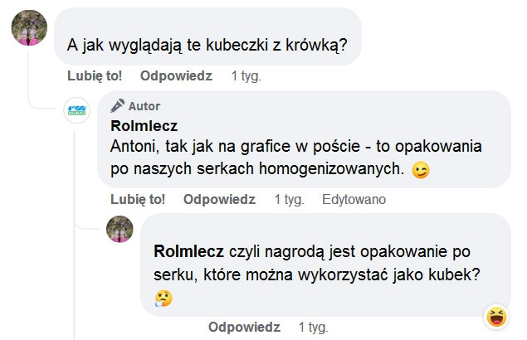Click the winking emoji in Rolmlecz's reply
The image size is (527, 340).
(422, 172)
